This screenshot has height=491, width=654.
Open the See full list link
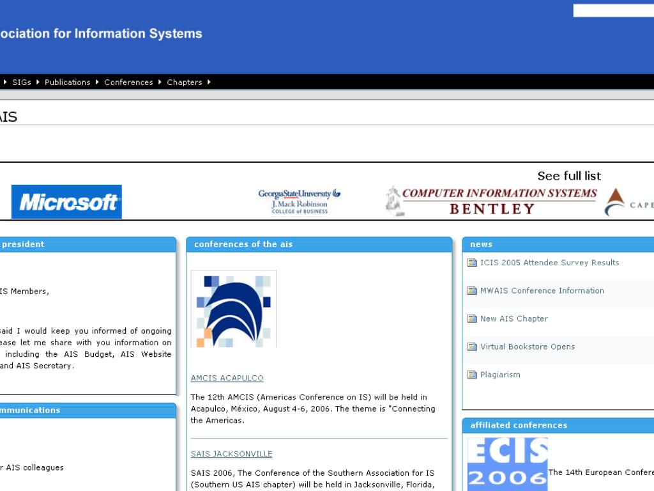tap(569, 176)
